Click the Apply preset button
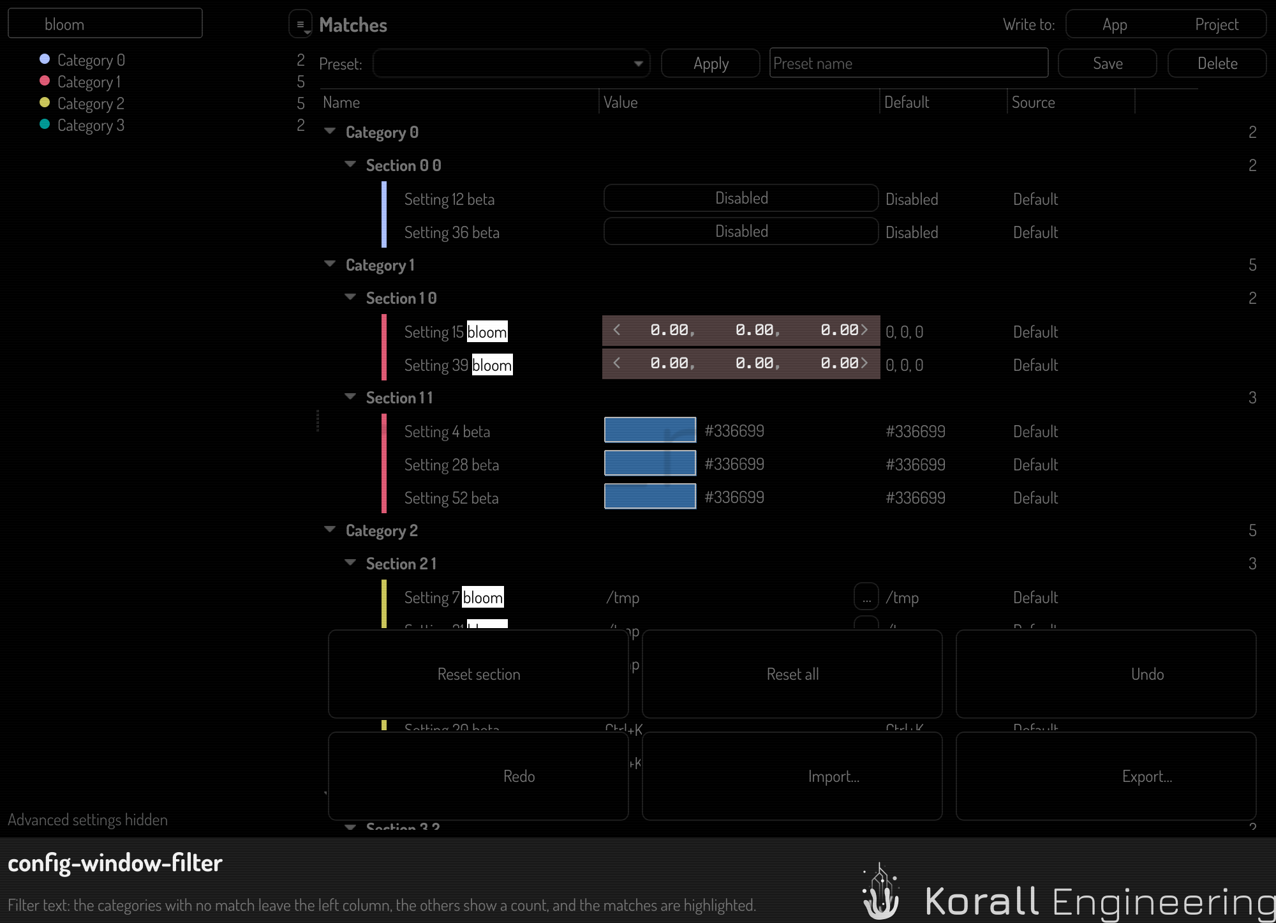Viewport: 1276px width, 923px height. click(x=711, y=63)
